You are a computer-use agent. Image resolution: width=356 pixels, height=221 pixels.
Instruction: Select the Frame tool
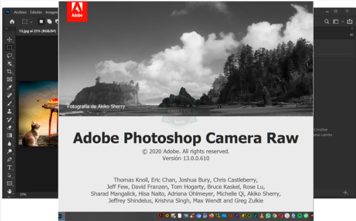pyautogui.click(x=9, y=80)
